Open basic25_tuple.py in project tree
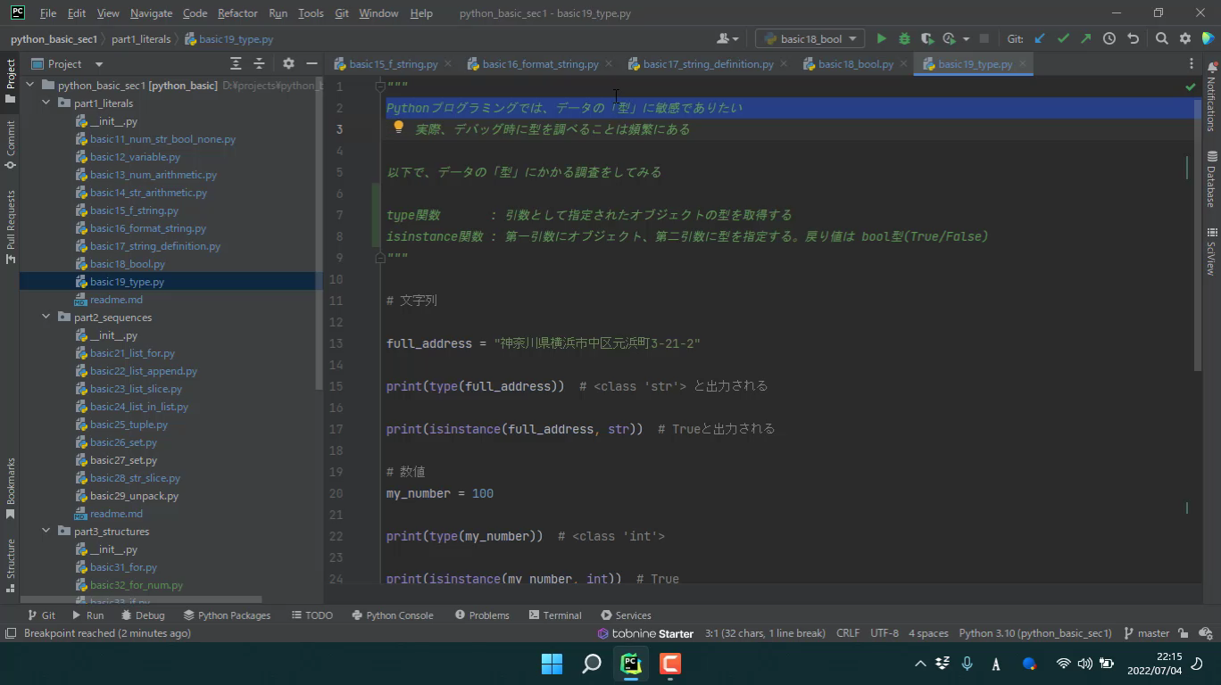The image size is (1221, 685). 129,425
